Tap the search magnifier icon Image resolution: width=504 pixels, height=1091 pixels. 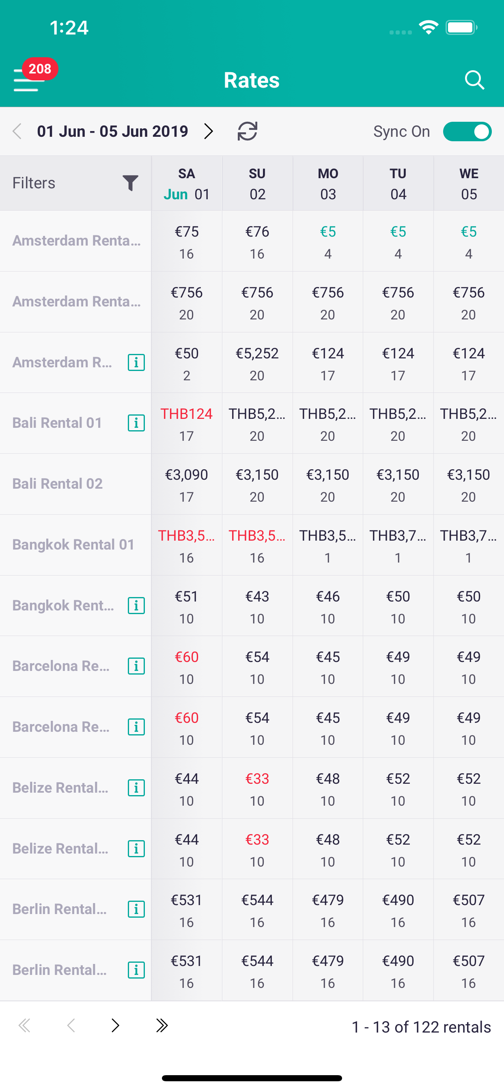[x=474, y=80]
